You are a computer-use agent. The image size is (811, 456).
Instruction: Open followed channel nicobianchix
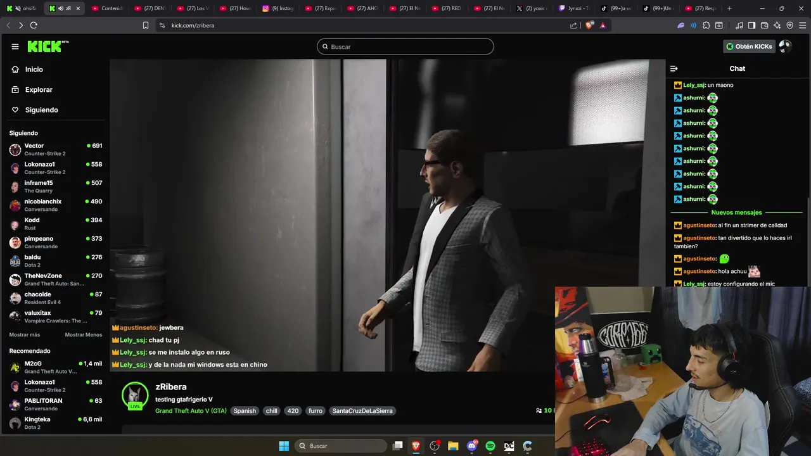click(x=56, y=205)
